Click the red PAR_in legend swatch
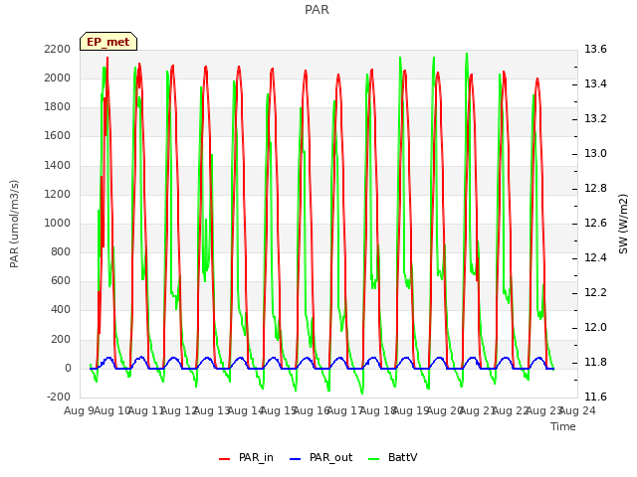The width and height of the screenshot is (637, 477). 224,459
